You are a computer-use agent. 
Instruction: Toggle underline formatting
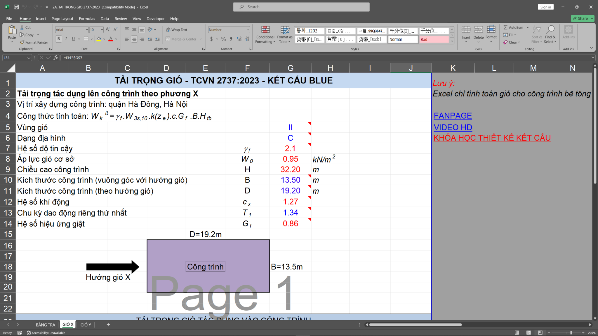tap(73, 39)
